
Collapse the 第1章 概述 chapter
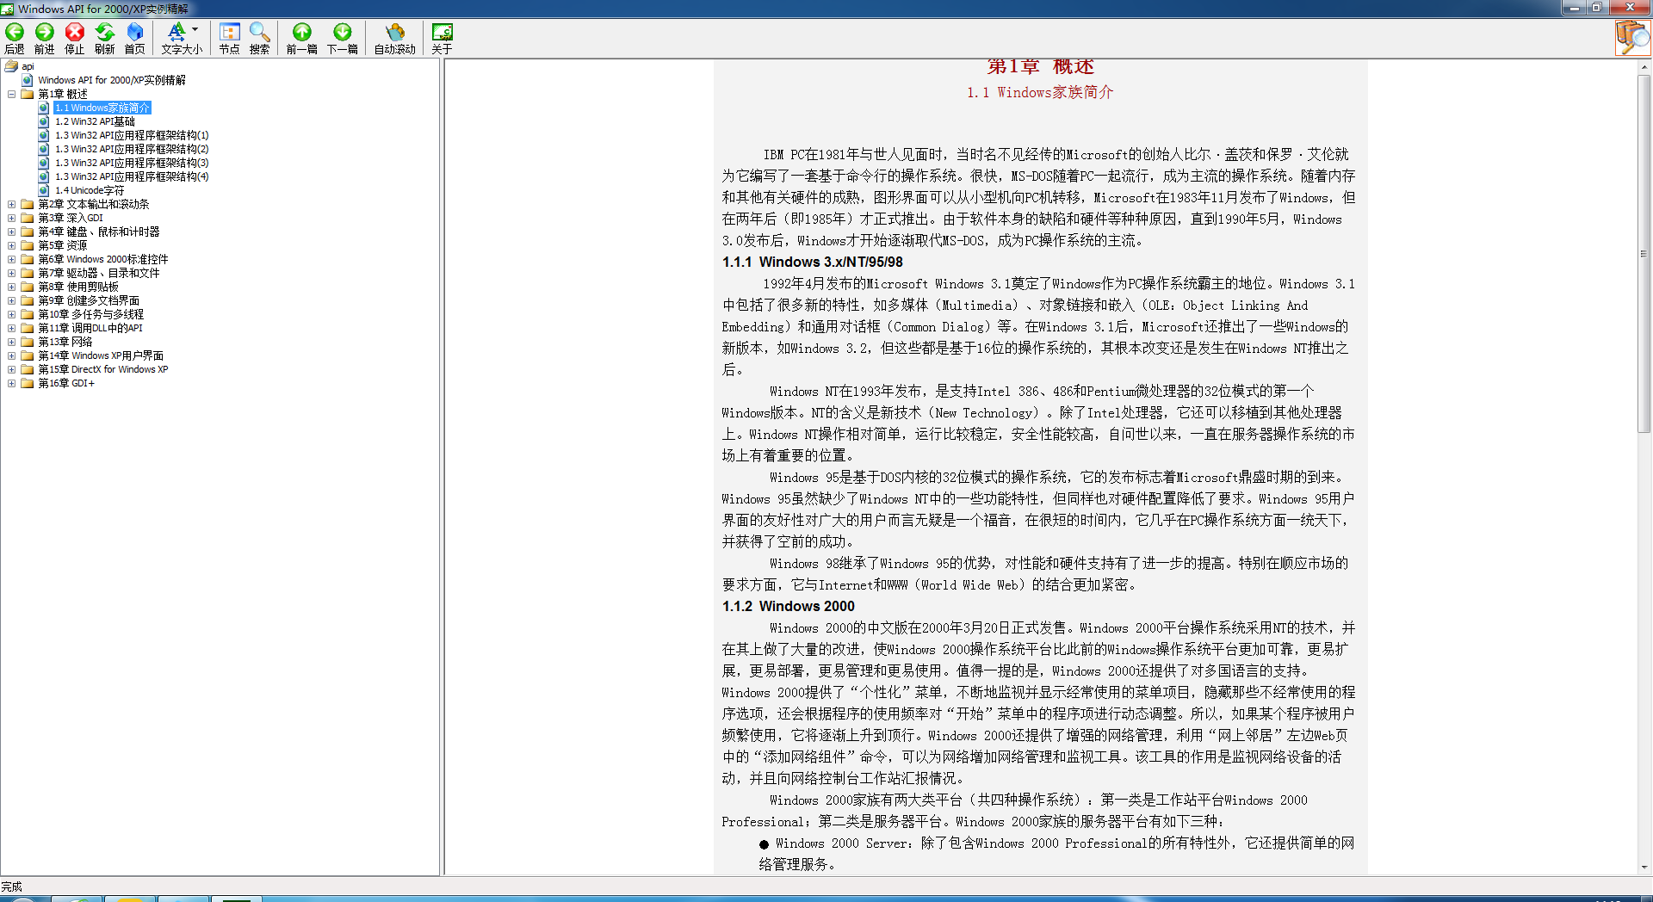pos(11,94)
